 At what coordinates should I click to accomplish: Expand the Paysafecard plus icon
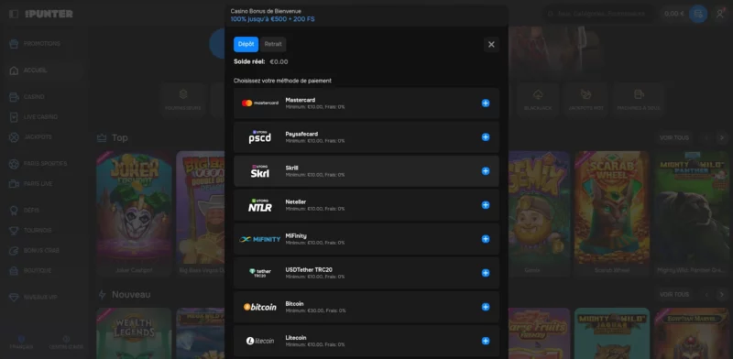[486, 137]
